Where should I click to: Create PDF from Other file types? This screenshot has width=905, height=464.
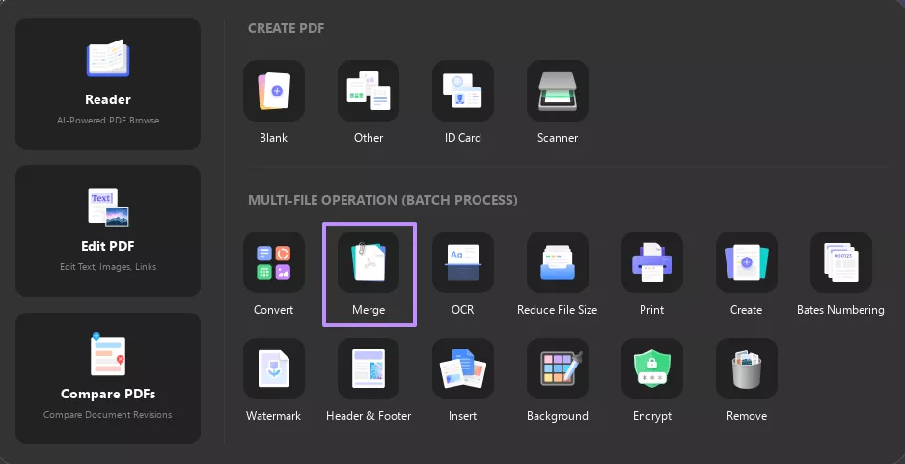click(369, 91)
